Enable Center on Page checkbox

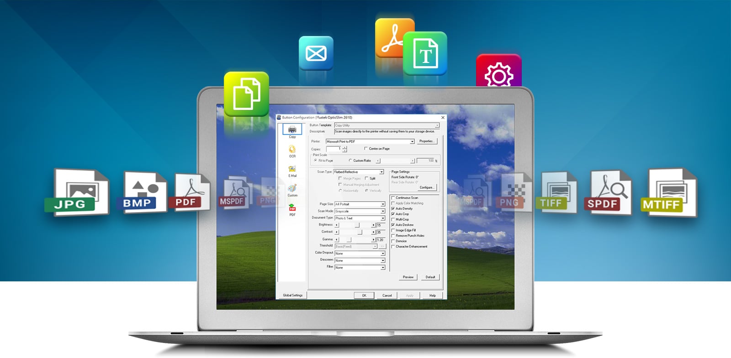coord(366,148)
